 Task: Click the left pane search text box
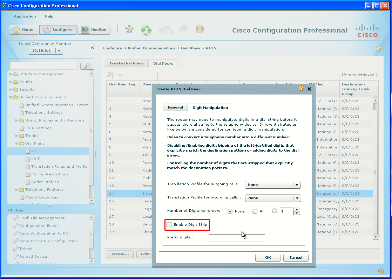click(x=44, y=66)
